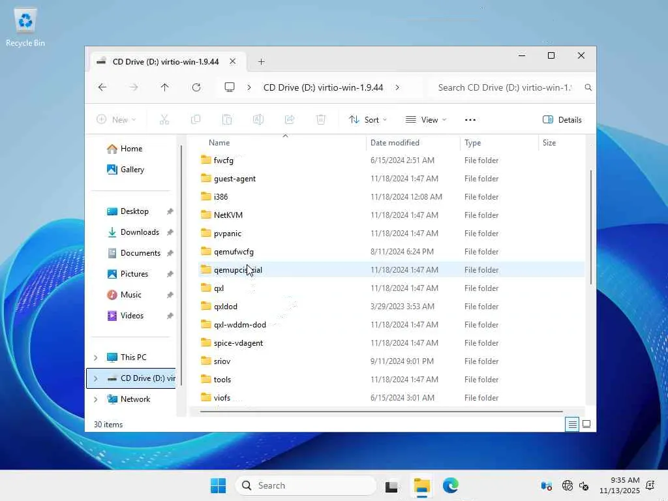Viewport: 668px width, 501px height.
Task: Open Desktop in quick access
Action: (x=128, y=211)
